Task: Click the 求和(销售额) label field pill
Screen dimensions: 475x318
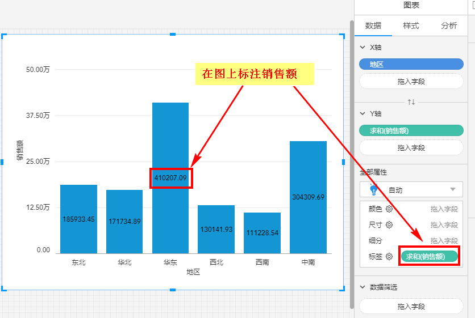Action: [x=429, y=256]
